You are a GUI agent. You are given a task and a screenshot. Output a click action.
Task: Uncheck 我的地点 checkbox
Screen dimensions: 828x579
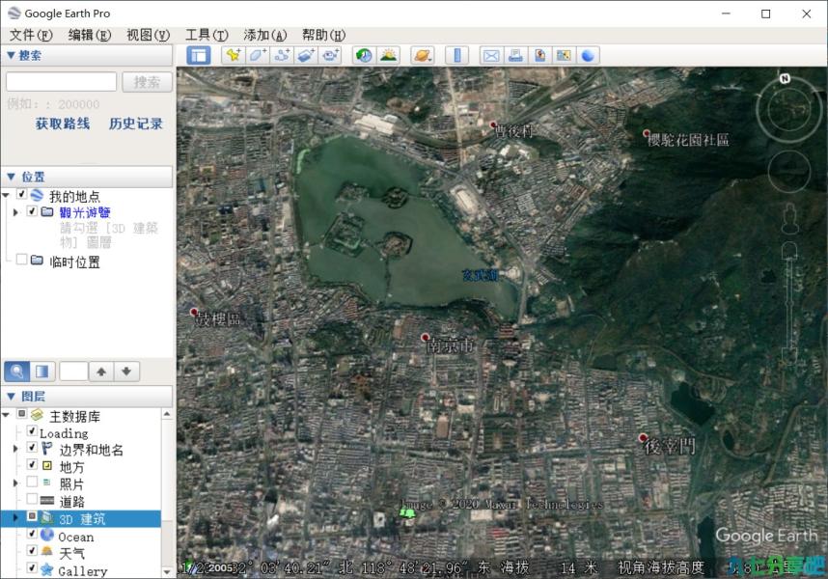click(x=21, y=194)
